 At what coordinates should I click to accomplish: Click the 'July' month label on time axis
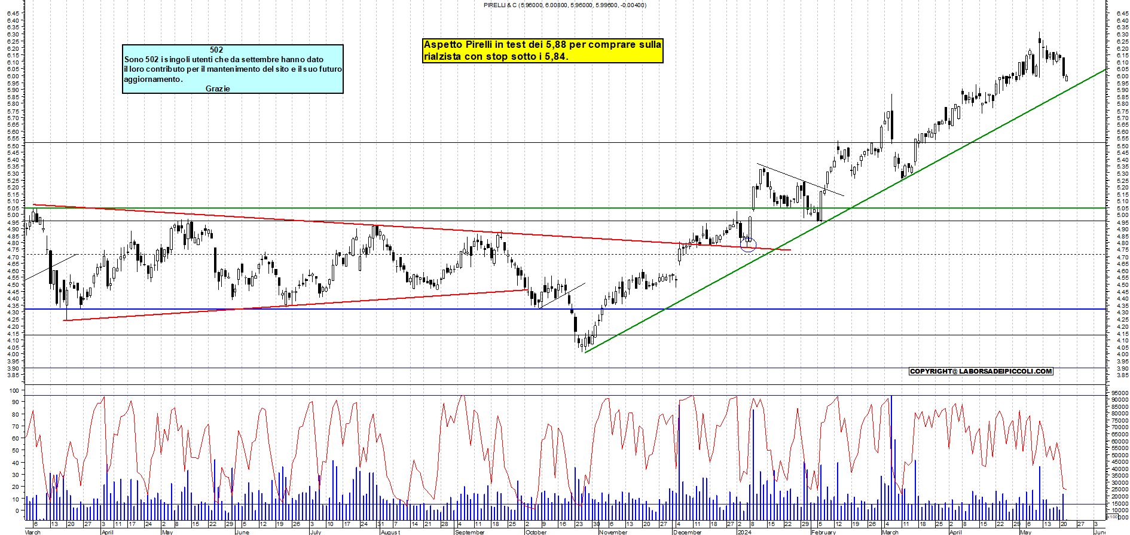pos(316,532)
